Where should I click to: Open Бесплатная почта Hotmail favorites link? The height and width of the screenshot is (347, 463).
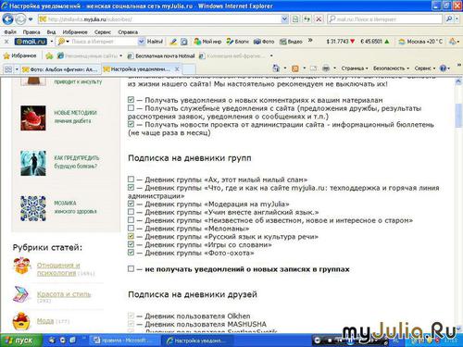click(x=161, y=56)
